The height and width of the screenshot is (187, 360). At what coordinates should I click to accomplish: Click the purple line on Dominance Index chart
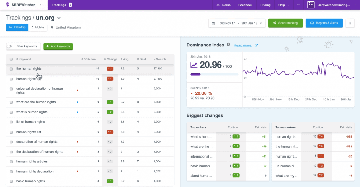tap(298, 71)
